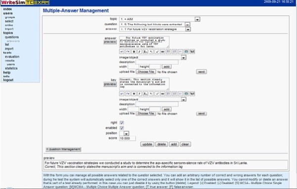The image size is (297, 189).
Task: Click undo icon in key editor toolbar
Action: pyautogui.click(x=122, y=94)
